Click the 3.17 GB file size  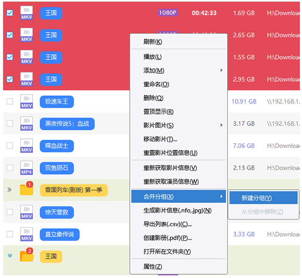244,124
